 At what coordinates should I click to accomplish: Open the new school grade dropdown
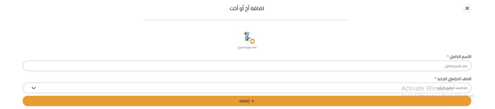247,88
